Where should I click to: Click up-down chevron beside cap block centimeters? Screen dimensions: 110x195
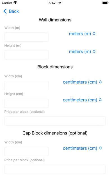click(100, 148)
